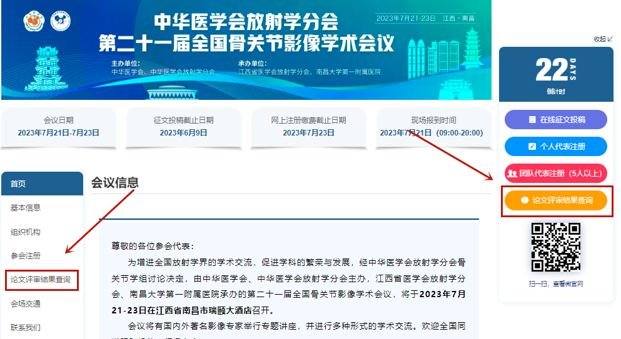621x339 pixels.
Task: Open 基本信息 from the sidebar menu
Action: (26, 208)
